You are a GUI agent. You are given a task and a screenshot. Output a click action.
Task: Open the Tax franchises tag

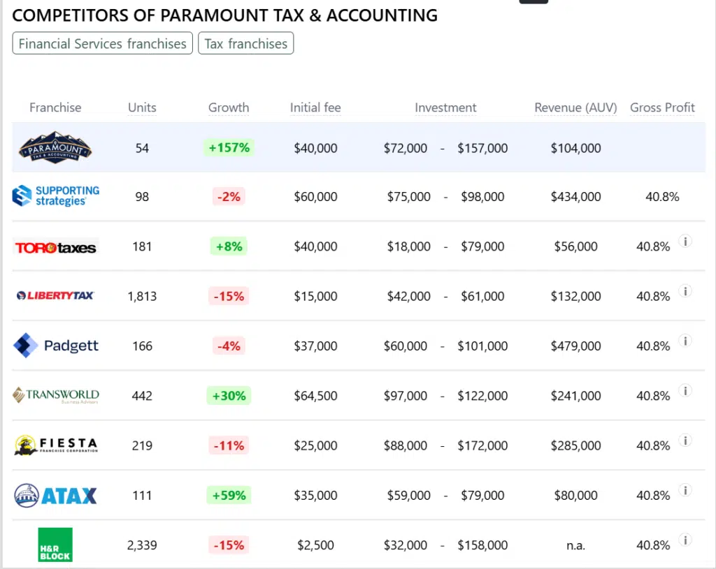tap(246, 43)
